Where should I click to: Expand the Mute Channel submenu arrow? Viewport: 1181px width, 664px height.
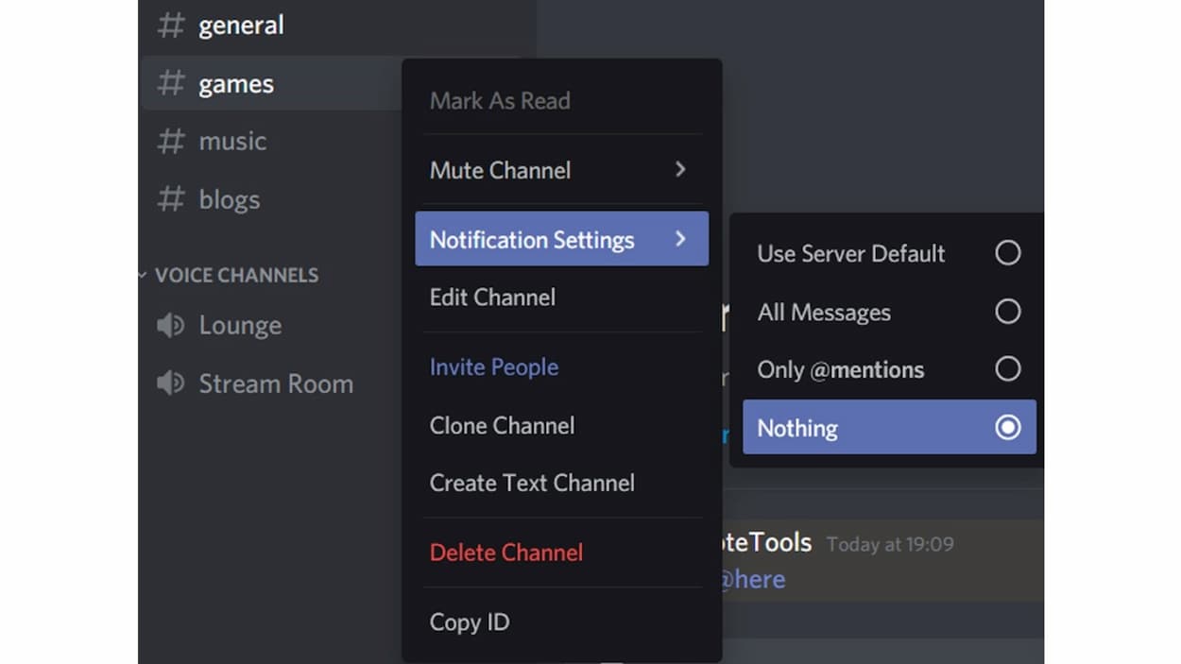tap(680, 170)
